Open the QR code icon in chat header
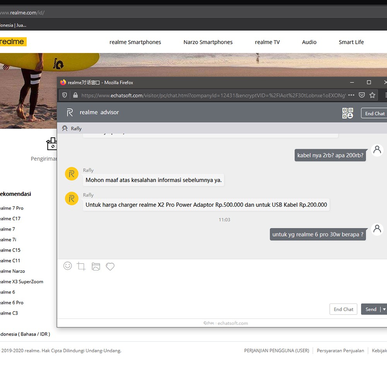 (x=348, y=113)
